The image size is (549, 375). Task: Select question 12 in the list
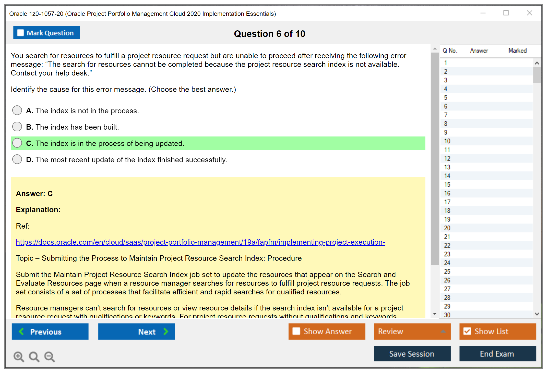pyautogui.click(x=447, y=158)
